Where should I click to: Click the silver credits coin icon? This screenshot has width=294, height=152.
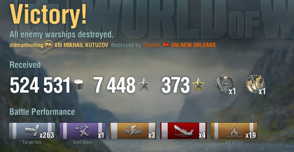pos(78,84)
